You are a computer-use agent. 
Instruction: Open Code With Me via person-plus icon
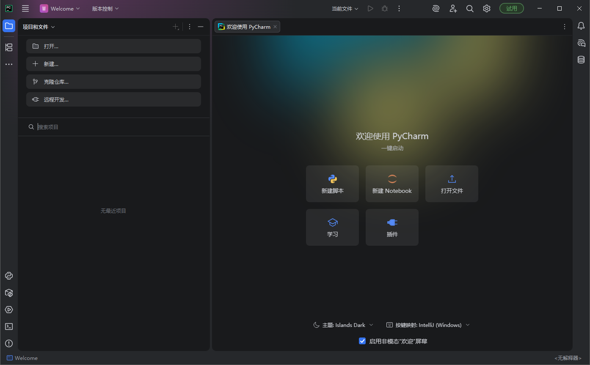[453, 8]
